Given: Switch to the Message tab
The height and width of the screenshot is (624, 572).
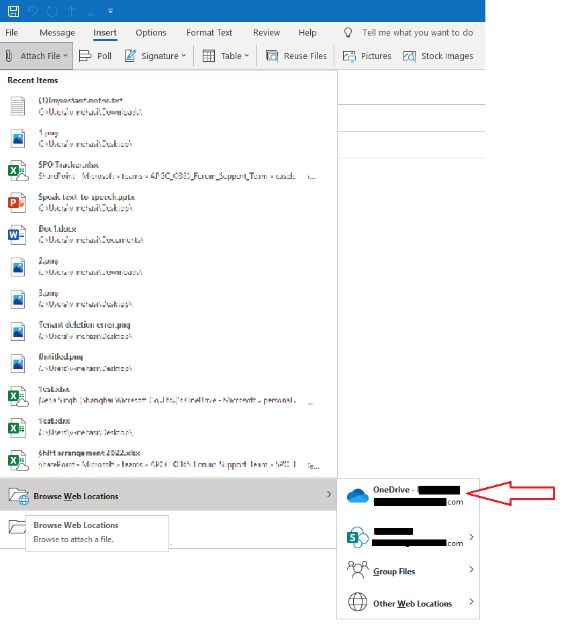Looking at the screenshot, I should coord(57,33).
